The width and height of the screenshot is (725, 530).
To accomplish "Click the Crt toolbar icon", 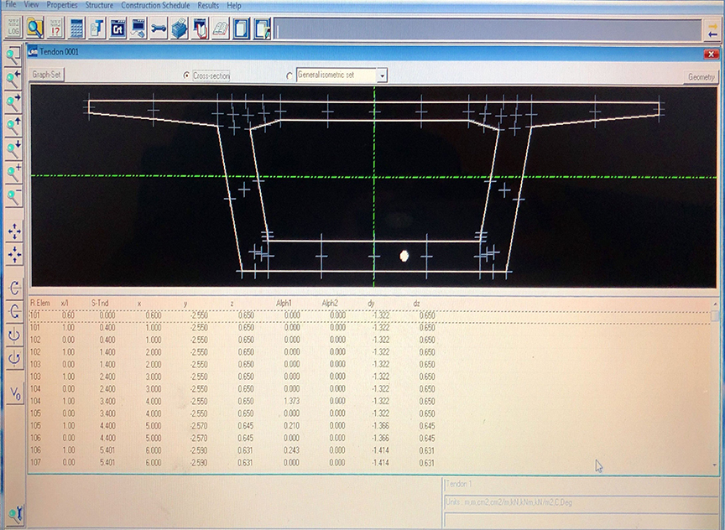I will click(x=117, y=28).
